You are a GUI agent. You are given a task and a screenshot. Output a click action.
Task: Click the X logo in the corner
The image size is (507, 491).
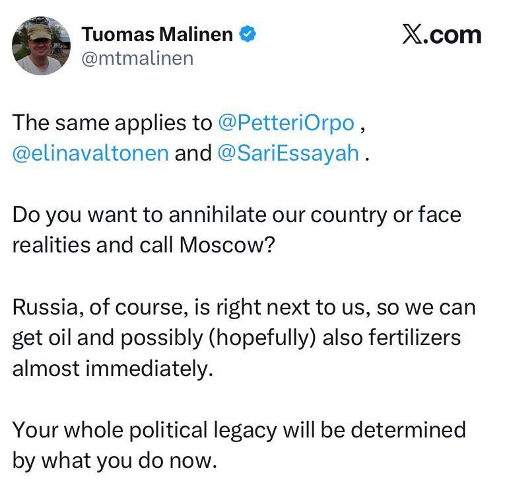(413, 34)
